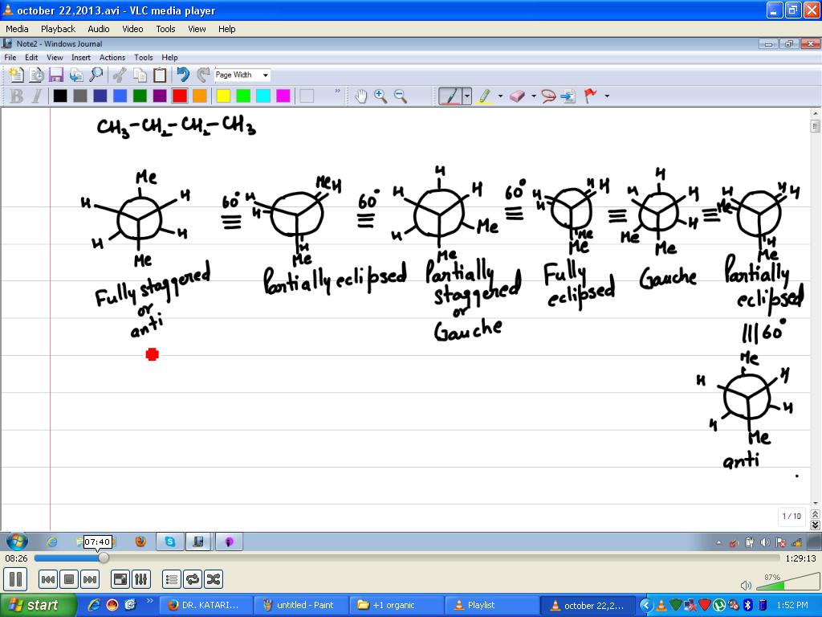Select the red ink color
This screenshot has width=822, height=617.
(x=180, y=96)
